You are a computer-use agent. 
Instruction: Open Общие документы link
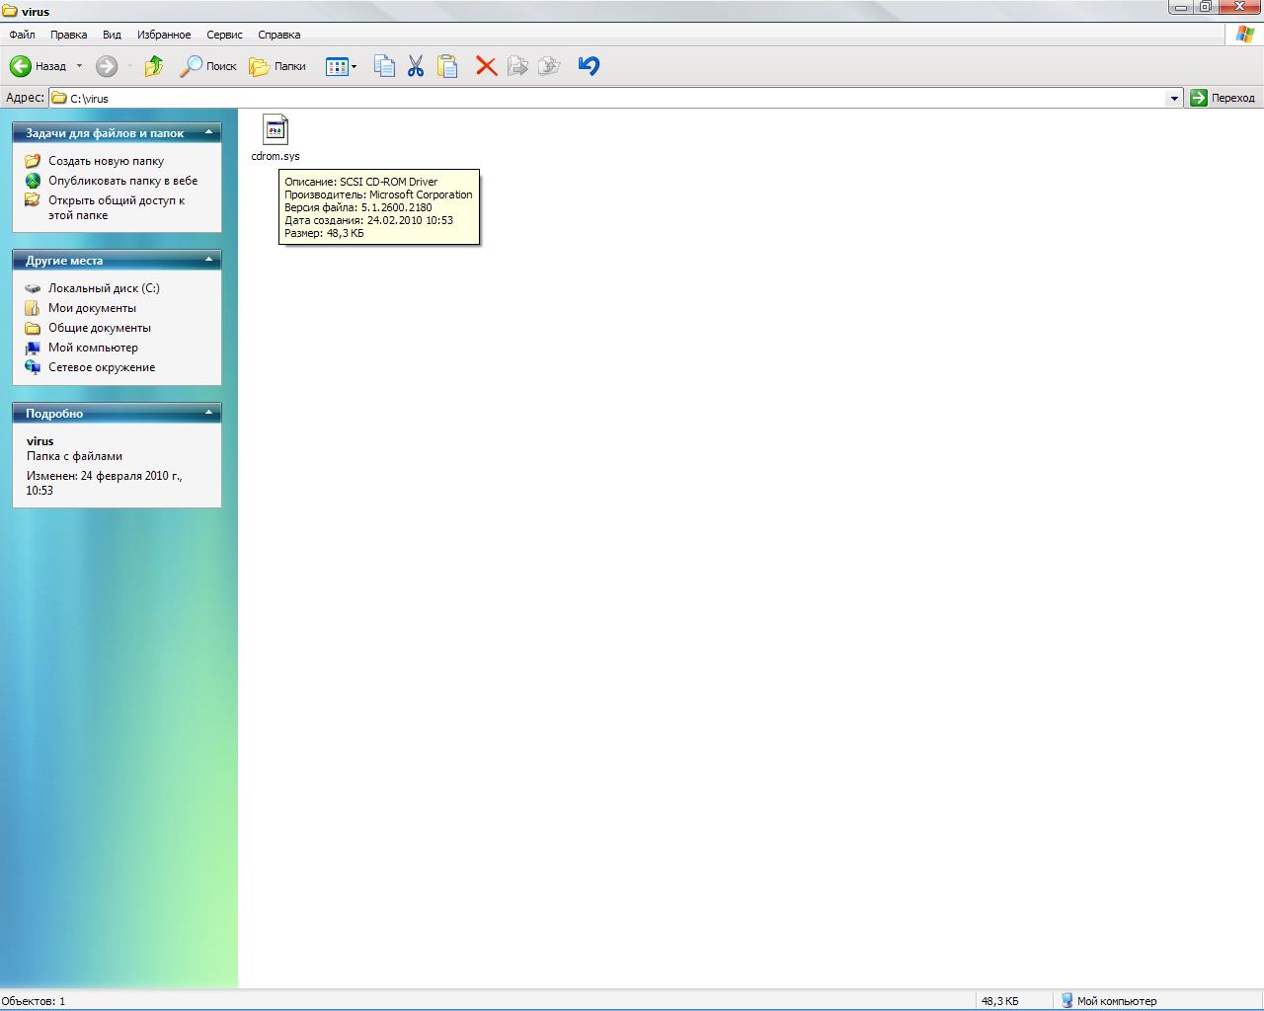pyautogui.click(x=100, y=328)
